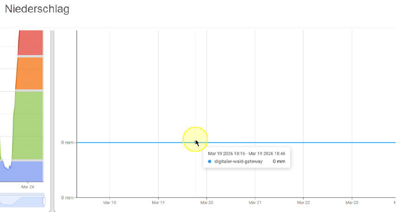The height and width of the screenshot is (212, 396).
Task: Click the Mar 18 axis label
Action: pyautogui.click(x=110, y=202)
